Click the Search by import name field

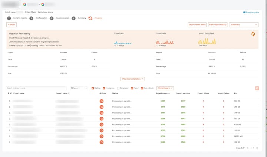pos(36,88)
